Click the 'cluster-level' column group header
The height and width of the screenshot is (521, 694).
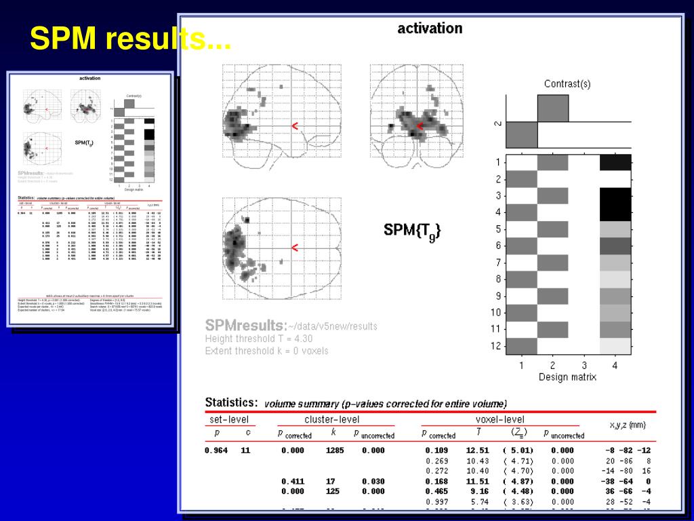tap(332, 419)
